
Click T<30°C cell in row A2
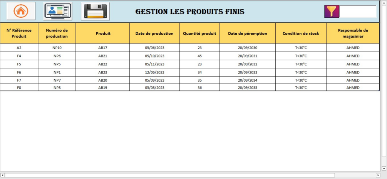(x=301, y=48)
